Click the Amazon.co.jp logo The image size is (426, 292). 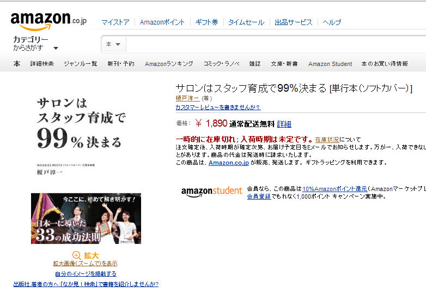tap(48, 21)
